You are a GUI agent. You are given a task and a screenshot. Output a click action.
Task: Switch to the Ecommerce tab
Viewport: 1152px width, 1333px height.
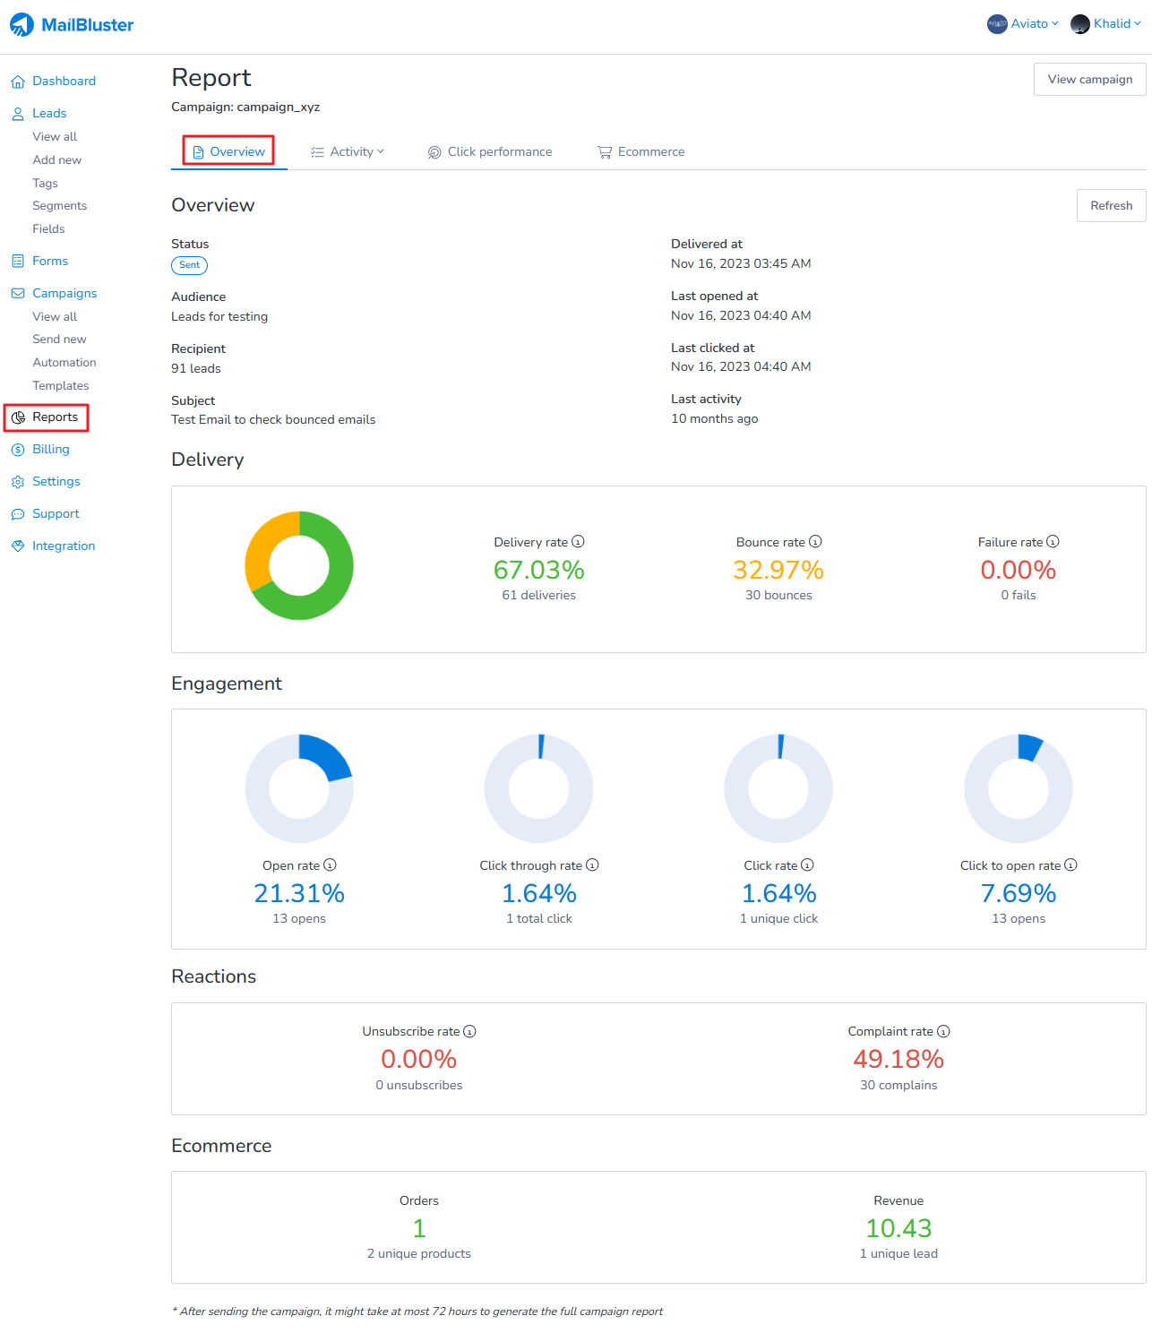[x=641, y=152]
